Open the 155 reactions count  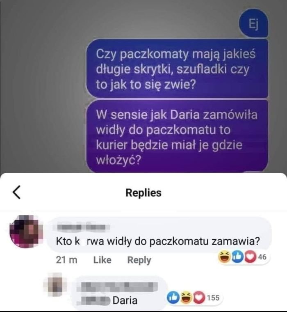[213, 298]
